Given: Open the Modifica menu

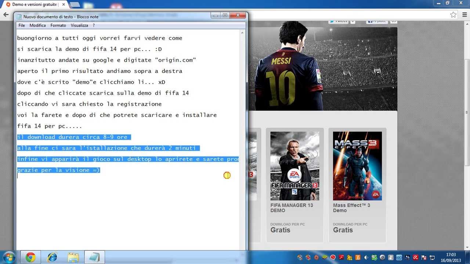Looking at the screenshot, I should [37, 25].
